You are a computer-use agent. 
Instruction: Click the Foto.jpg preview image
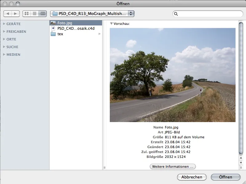(173, 75)
